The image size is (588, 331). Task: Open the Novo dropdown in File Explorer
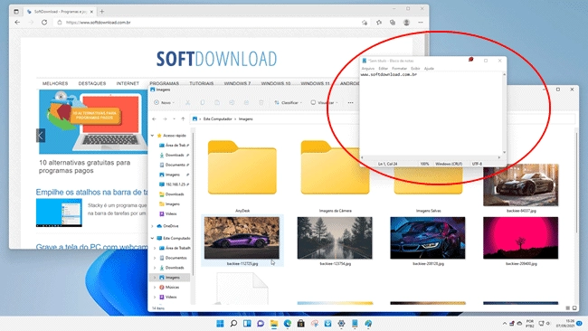(165, 102)
